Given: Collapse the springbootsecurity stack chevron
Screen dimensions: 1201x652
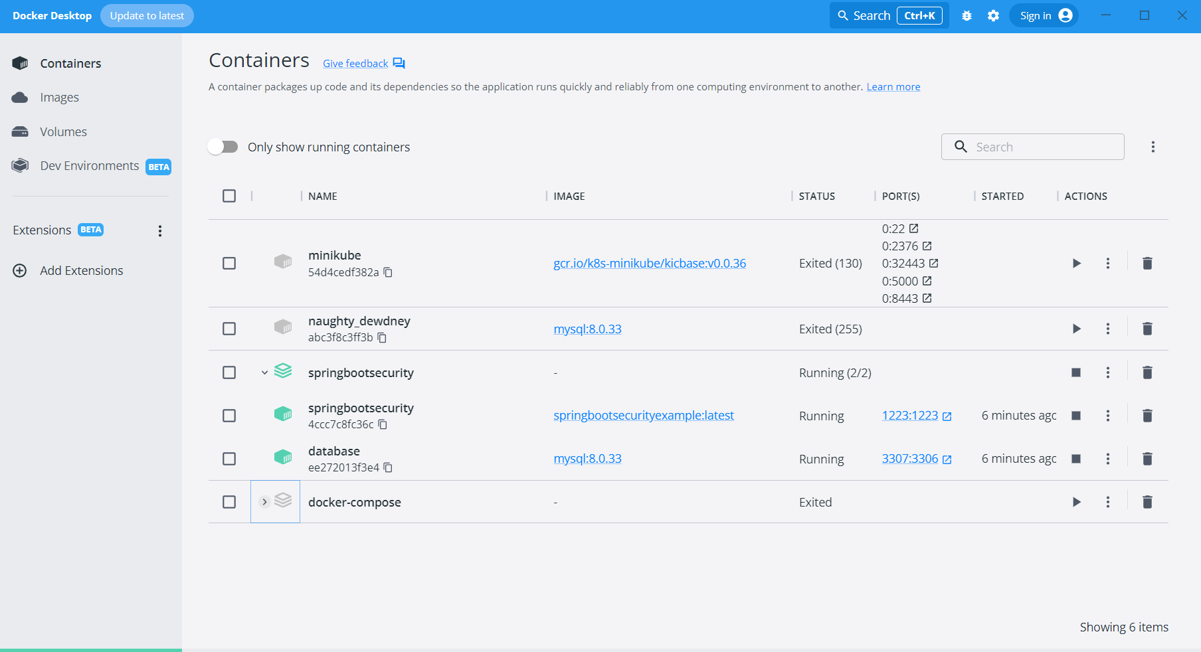Looking at the screenshot, I should (264, 372).
